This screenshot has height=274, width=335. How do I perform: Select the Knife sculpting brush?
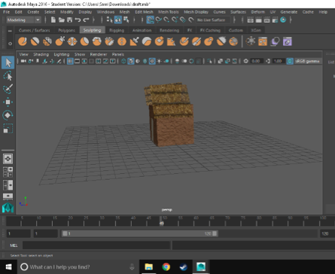tap(184, 41)
